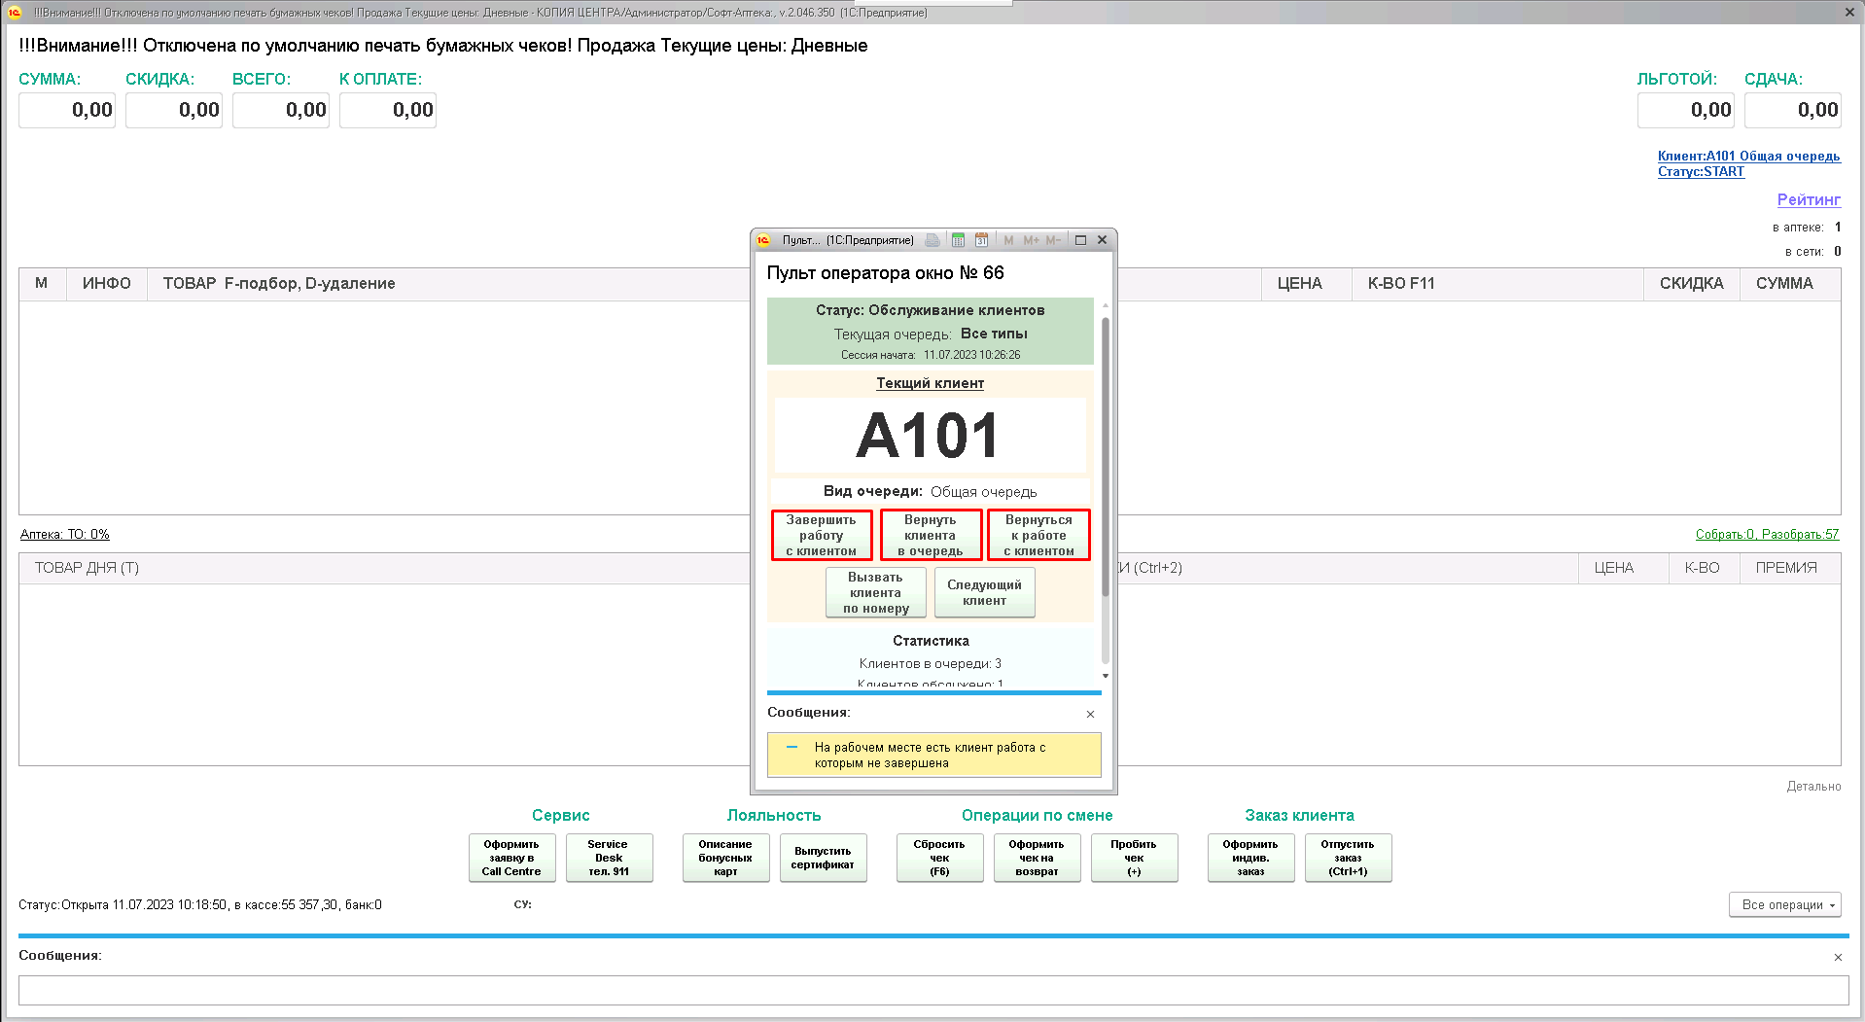1865x1022 pixels.
Task: Click the printer icon in operator panel titlebar
Action: click(x=932, y=240)
